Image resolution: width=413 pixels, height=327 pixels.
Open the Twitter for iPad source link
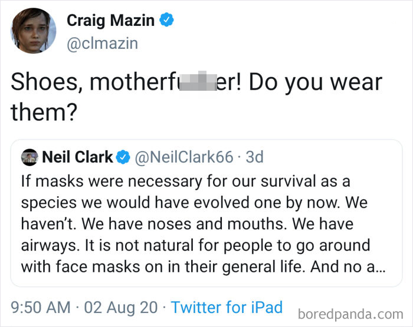(227, 308)
